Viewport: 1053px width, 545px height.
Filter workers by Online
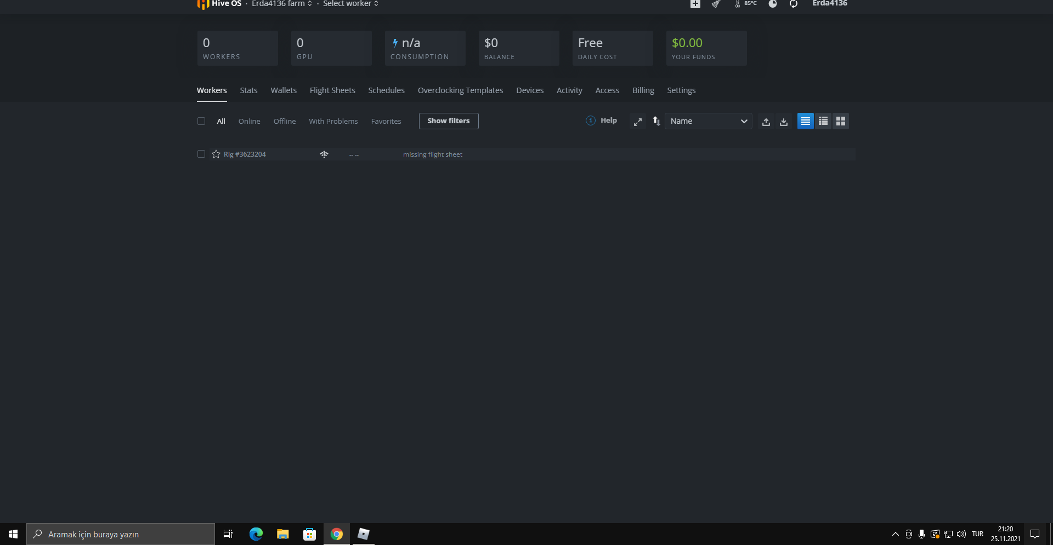250,121
